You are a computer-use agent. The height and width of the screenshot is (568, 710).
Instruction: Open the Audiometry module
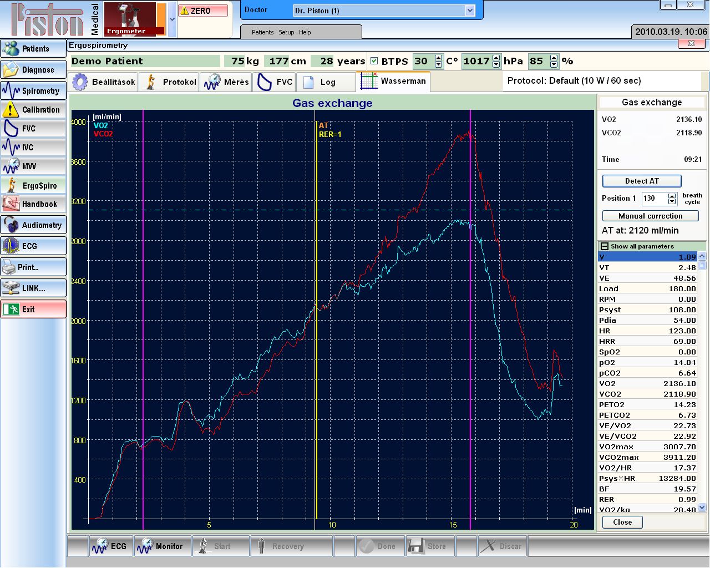click(x=33, y=225)
